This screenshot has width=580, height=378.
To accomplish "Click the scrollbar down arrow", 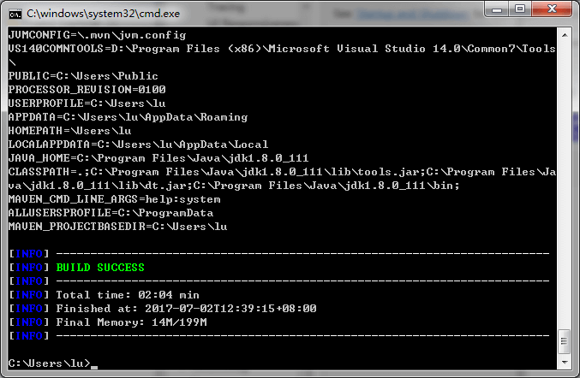I will [x=564, y=363].
